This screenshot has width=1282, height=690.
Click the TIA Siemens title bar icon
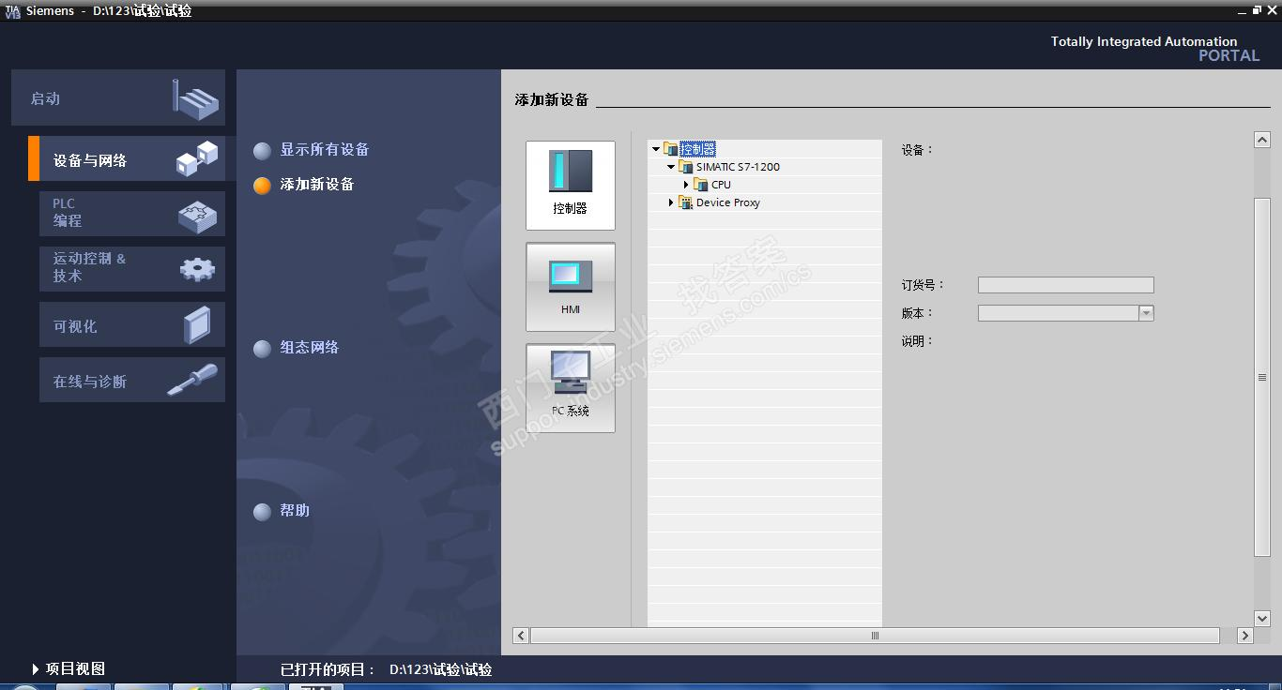coord(12,11)
